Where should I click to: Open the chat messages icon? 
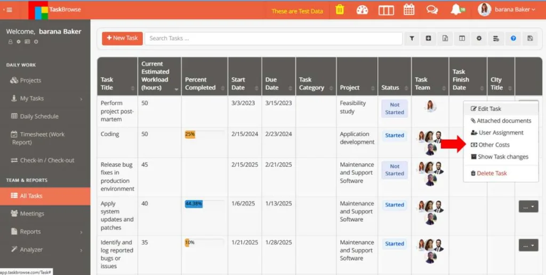pyautogui.click(x=432, y=10)
